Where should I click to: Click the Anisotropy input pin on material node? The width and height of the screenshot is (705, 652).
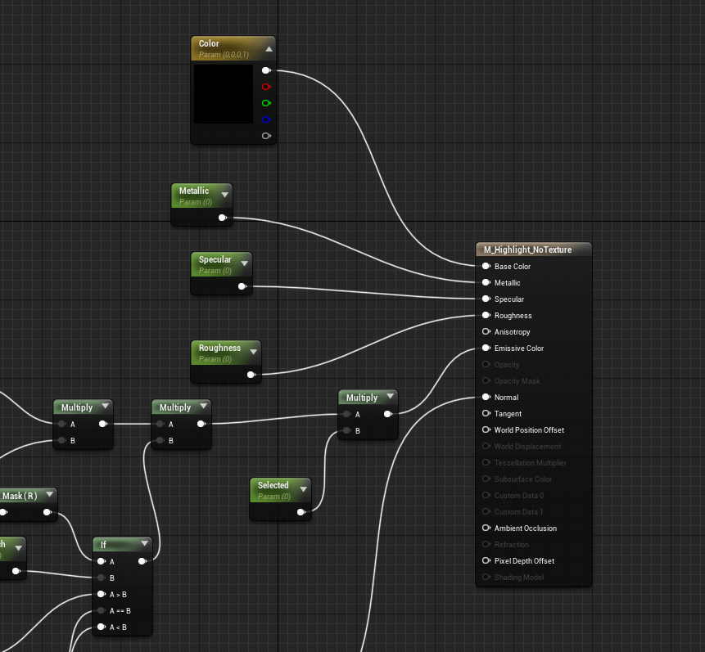(x=486, y=332)
